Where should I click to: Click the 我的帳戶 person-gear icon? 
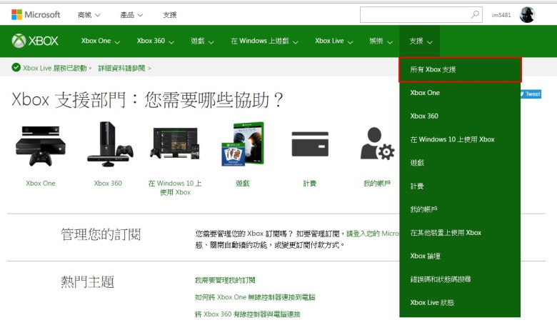(x=376, y=144)
